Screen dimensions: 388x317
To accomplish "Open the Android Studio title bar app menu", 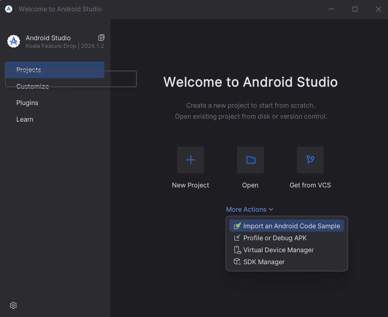I will [x=8, y=9].
